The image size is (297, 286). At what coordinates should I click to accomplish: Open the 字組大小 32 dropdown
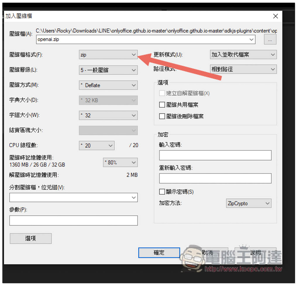(x=108, y=115)
